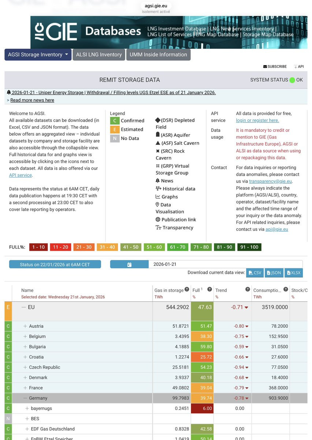Select the 41 - 50 full% swatch
Screen dimensions: 312x440
point(131,247)
